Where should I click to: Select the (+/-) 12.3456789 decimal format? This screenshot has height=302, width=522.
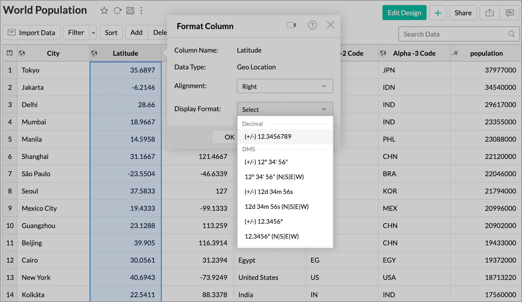268,137
